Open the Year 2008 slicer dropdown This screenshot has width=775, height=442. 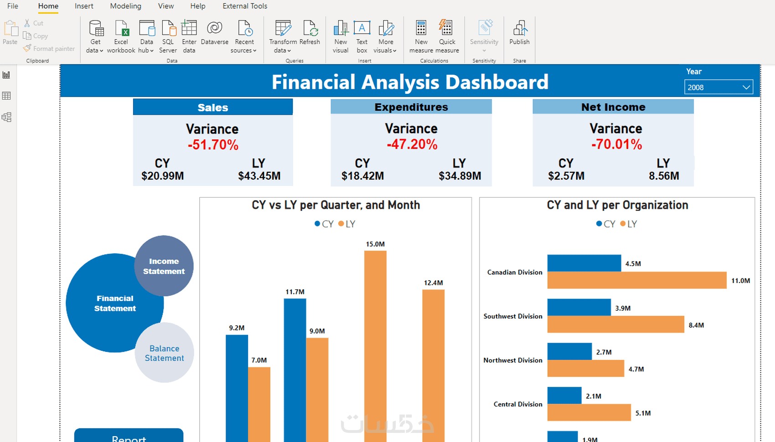(x=718, y=87)
